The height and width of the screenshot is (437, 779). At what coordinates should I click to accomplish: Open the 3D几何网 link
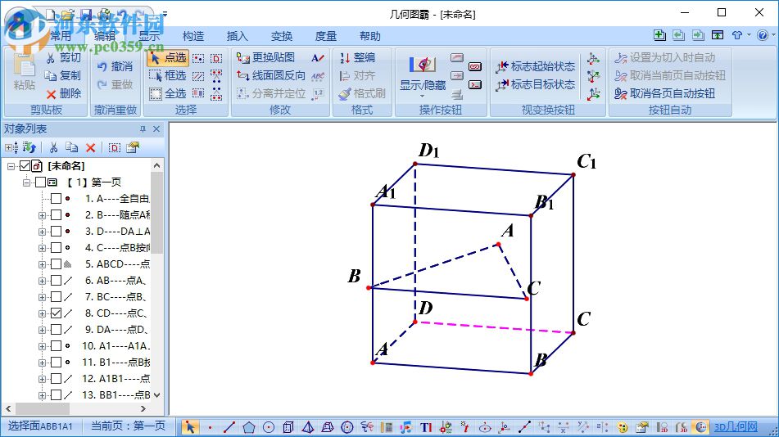[x=736, y=427]
